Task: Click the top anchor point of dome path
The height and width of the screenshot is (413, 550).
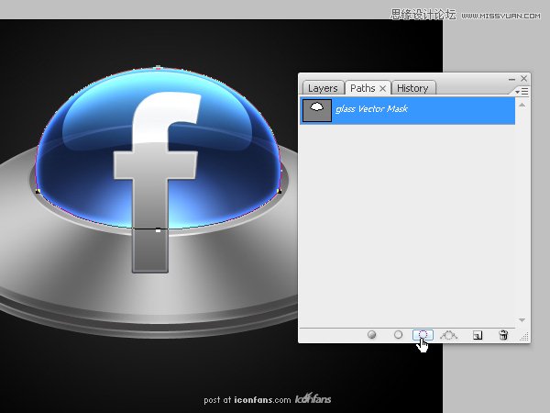Action: [x=159, y=67]
